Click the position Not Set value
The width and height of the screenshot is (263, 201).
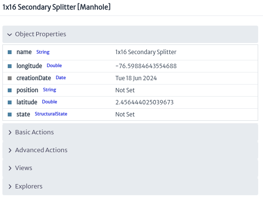[125, 90]
